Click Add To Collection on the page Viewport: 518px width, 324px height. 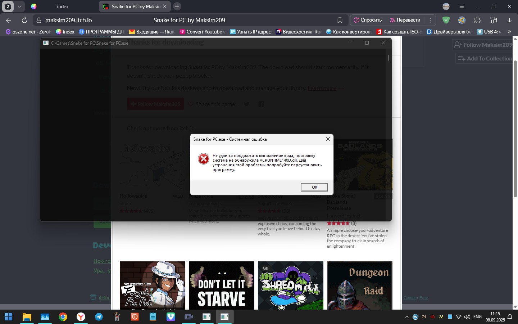pyautogui.click(x=485, y=58)
